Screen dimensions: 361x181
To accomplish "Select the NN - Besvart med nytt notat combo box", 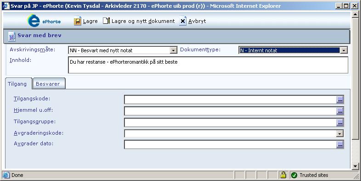I will click(x=123, y=50).
